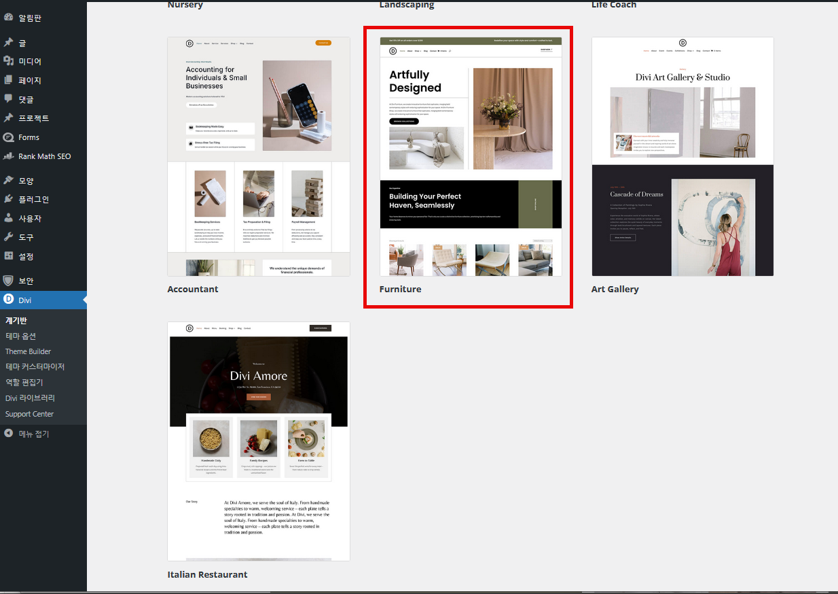The image size is (838, 594).
Task: Click the 페이지 pages icon
Action: 8,80
